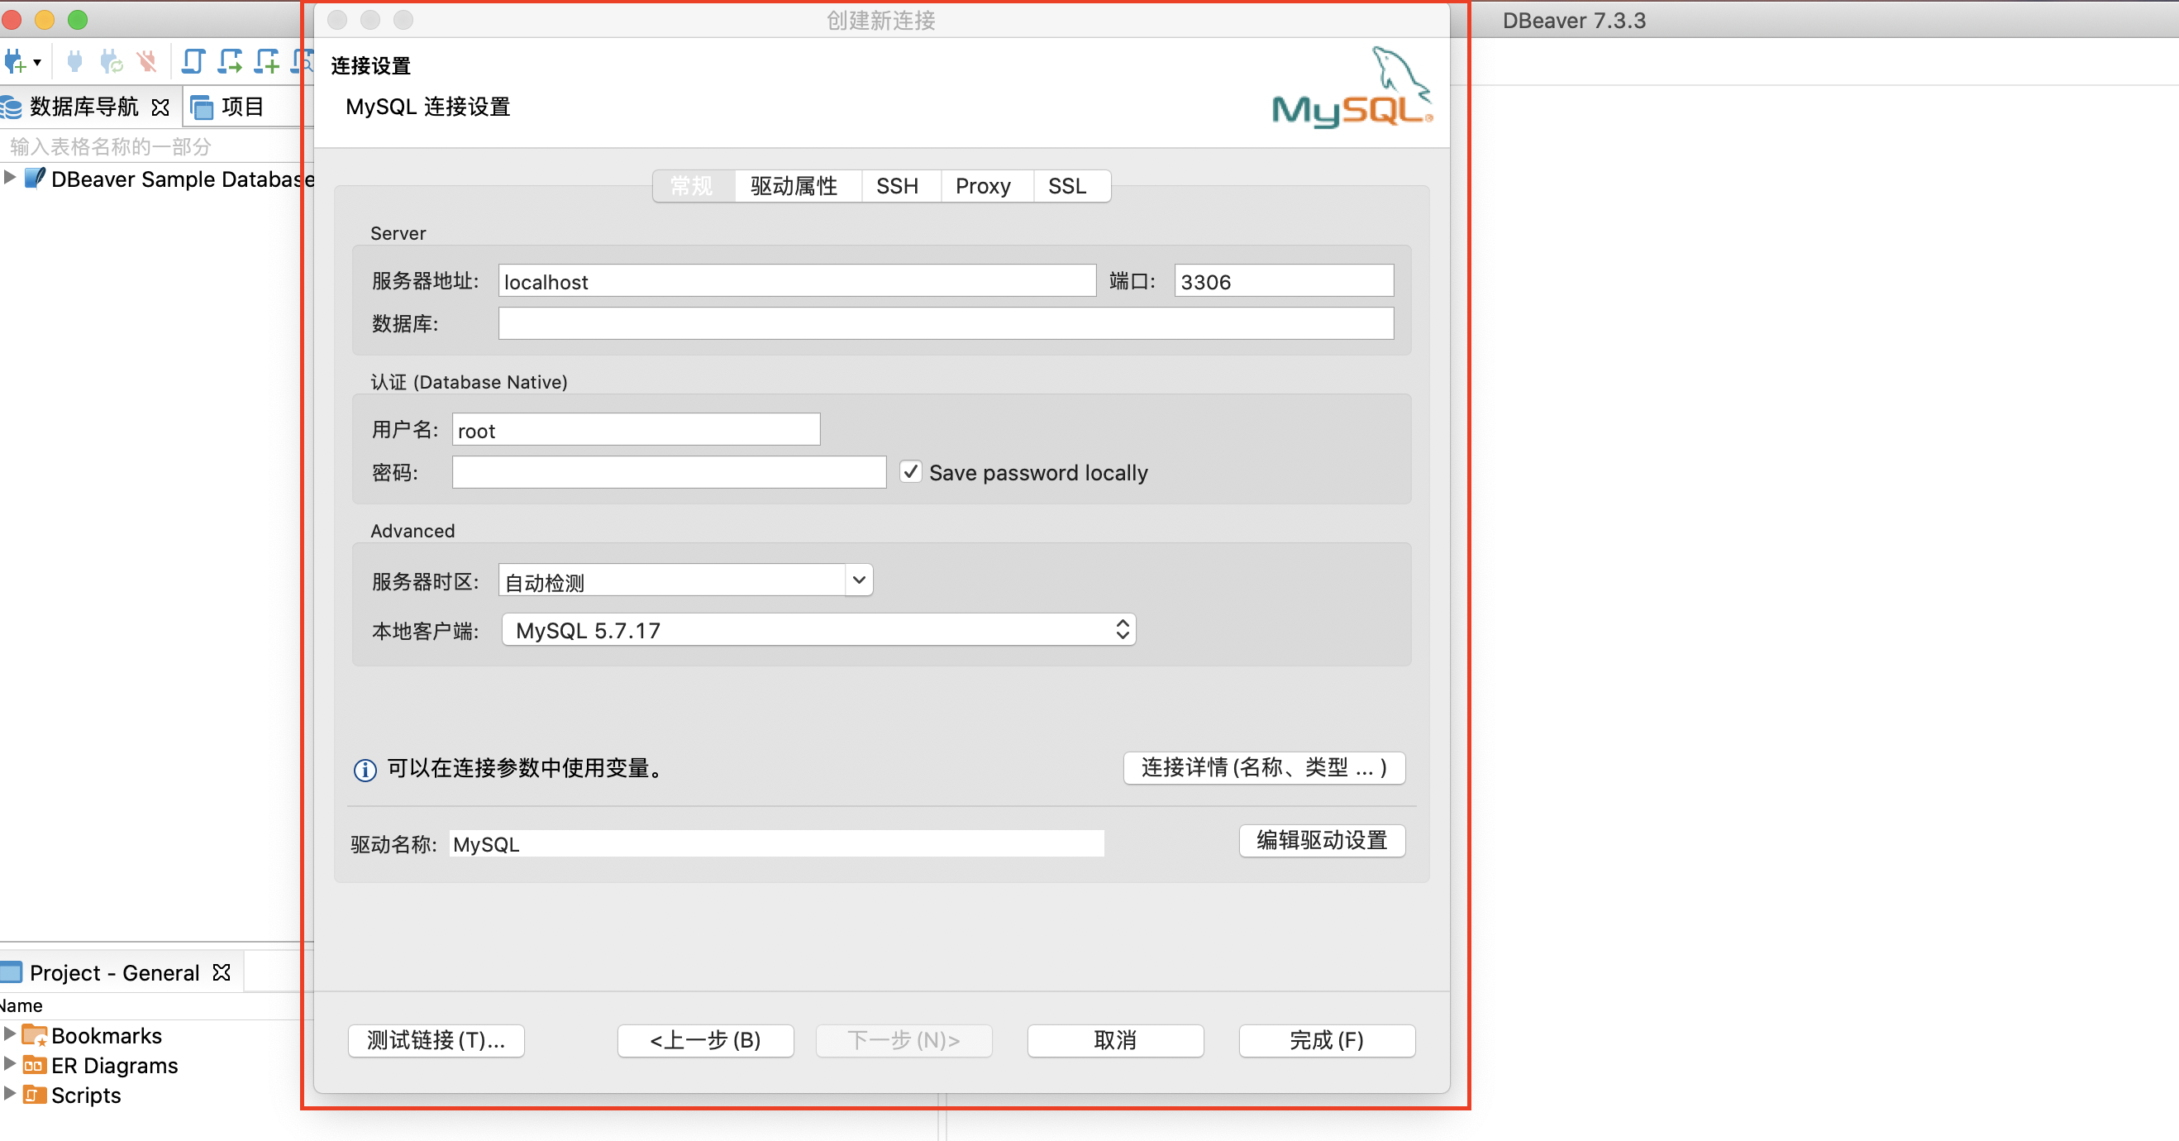Expand the Scripts folder
Viewport: 2179px width, 1141px height.
point(9,1093)
